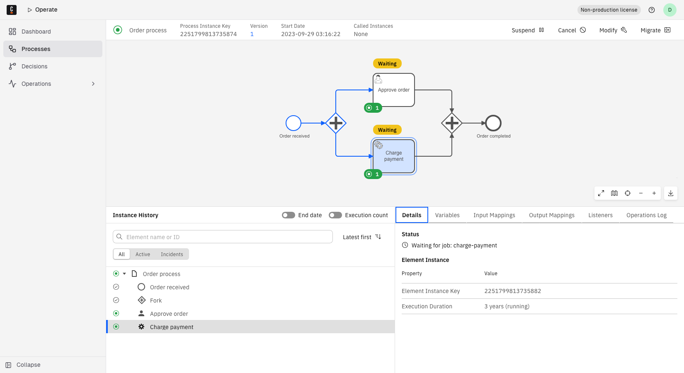Viewport: 684px width, 373px height.
Task: Modify the process instance
Action: (x=613, y=30)
